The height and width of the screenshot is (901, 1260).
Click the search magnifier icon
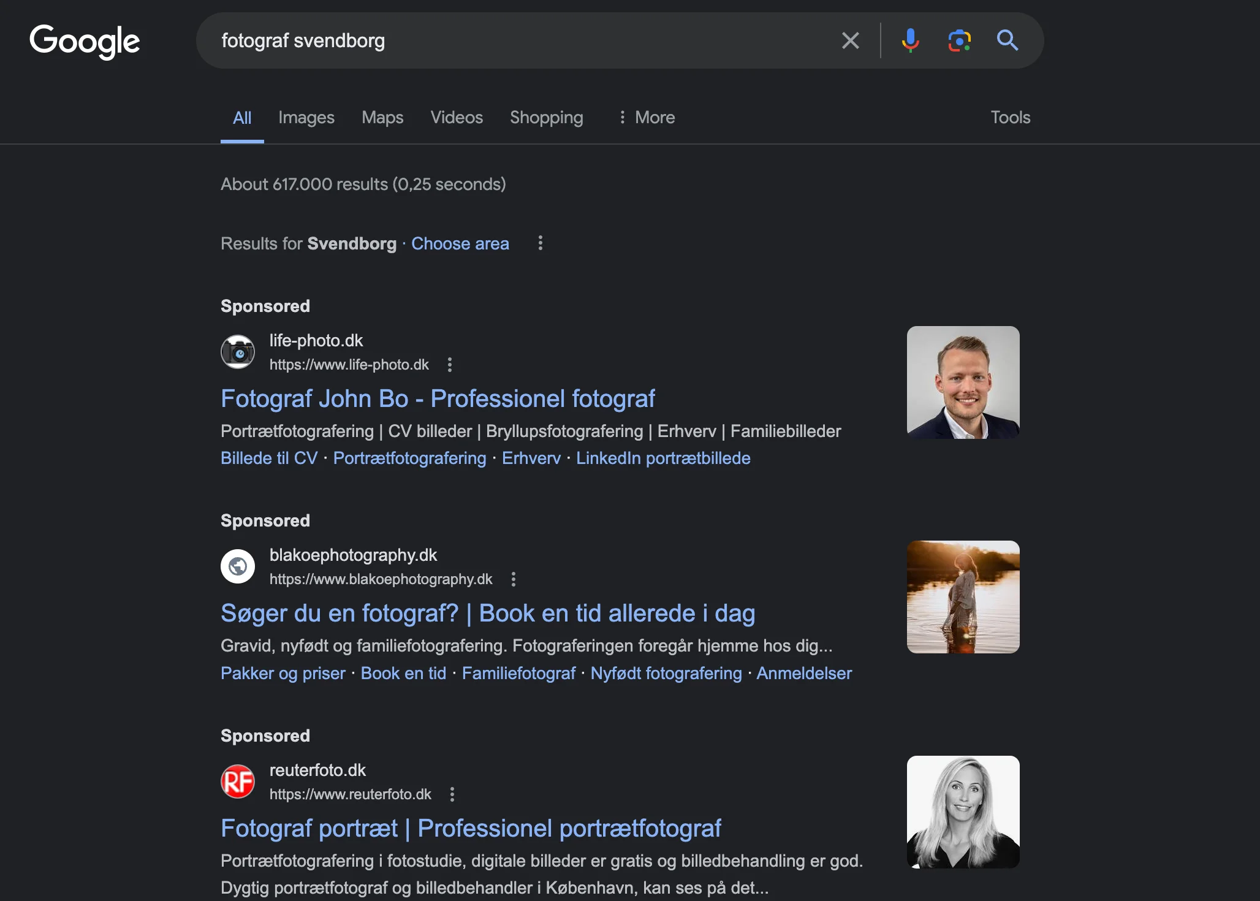(1007, 40)
